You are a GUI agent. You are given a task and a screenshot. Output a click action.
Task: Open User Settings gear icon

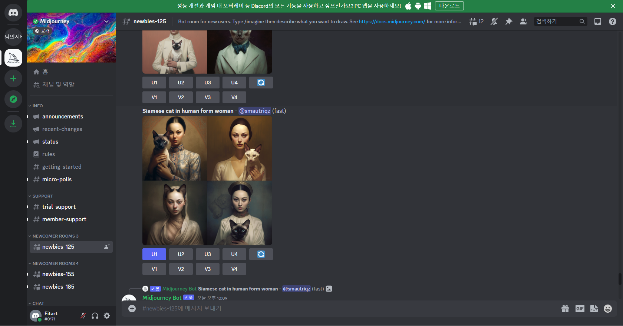coord(107,316)
